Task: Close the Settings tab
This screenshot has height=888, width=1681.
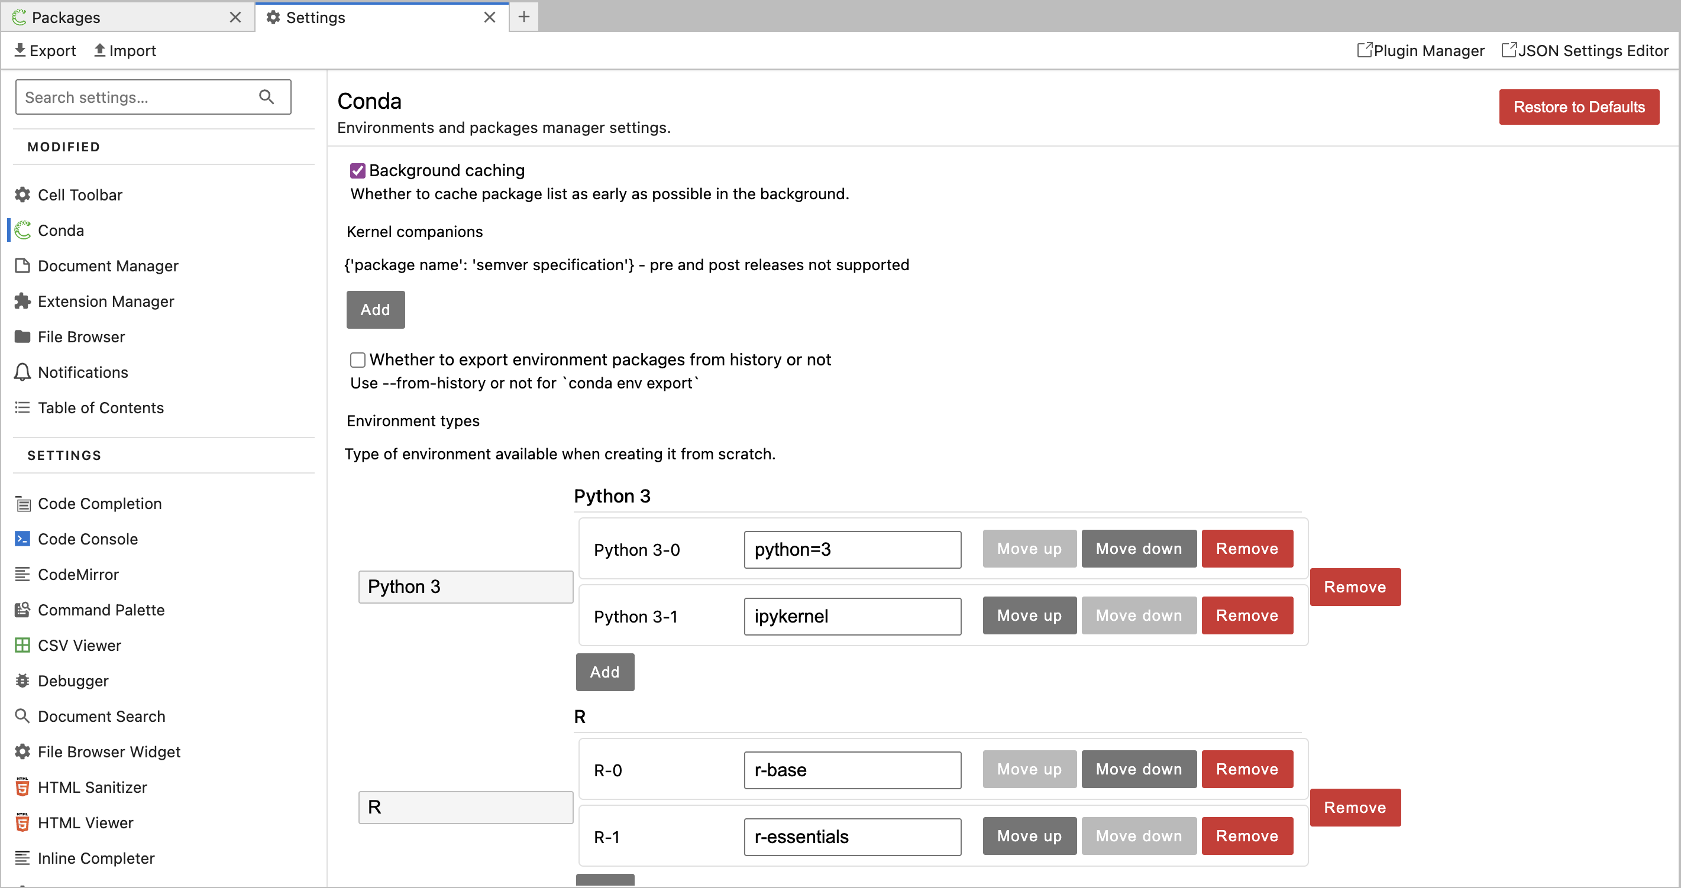Action: click(x=489, y=18)
